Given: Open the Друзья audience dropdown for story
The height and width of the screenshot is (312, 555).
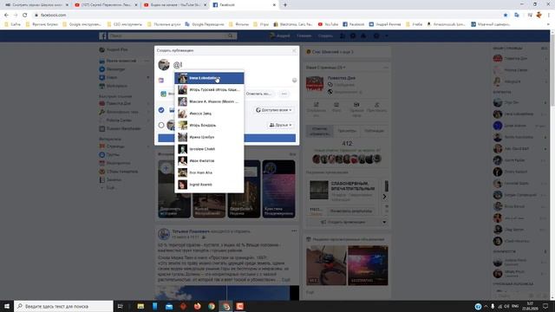Looking at the screenshot, I should pos(280,125).
